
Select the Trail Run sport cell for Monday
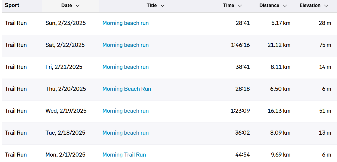(x=16, y=155)
